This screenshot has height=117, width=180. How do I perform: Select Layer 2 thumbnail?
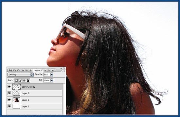click(16, 93)
